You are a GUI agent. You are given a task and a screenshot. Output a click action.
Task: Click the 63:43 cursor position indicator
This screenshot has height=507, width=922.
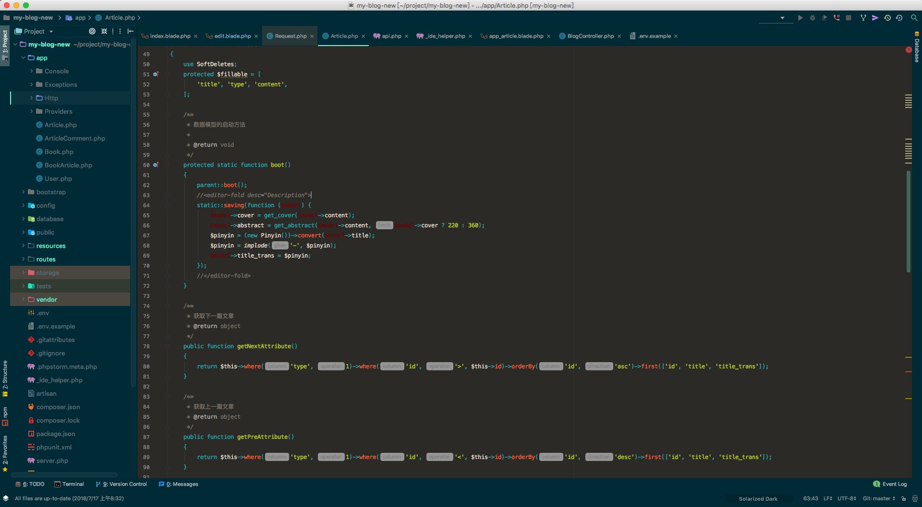point(811,498)
